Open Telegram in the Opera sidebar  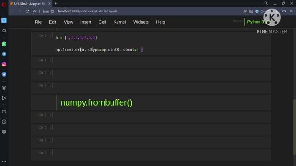click(x=4, y=54)
